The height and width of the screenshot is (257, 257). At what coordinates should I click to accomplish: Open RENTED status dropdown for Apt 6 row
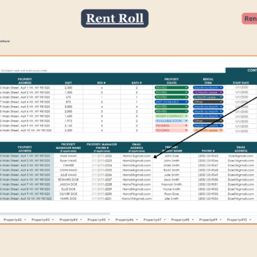click(172, 111)
